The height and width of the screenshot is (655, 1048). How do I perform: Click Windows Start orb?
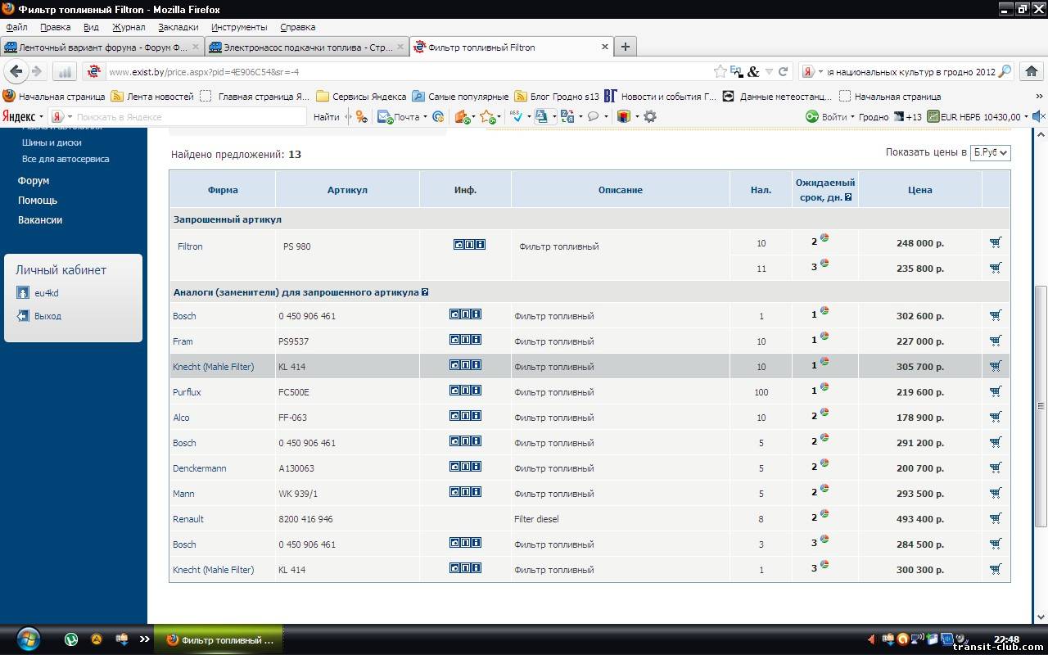pyautogui.click(x=28, y=639)
